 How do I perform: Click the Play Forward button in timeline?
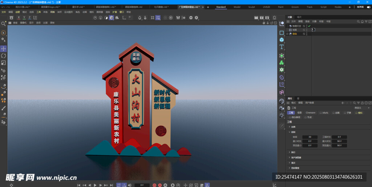95,185
